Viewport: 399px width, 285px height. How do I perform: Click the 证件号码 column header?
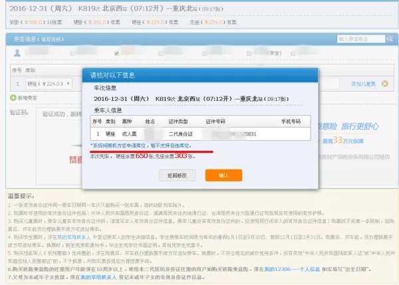(x=215, y=122)
